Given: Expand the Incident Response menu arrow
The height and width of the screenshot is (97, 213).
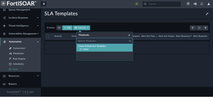Looking at the screenshot, I should pos(38,18).
